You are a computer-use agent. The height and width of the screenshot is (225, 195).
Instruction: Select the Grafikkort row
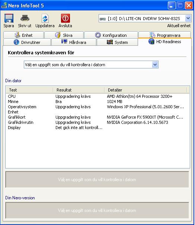point(97,117)
